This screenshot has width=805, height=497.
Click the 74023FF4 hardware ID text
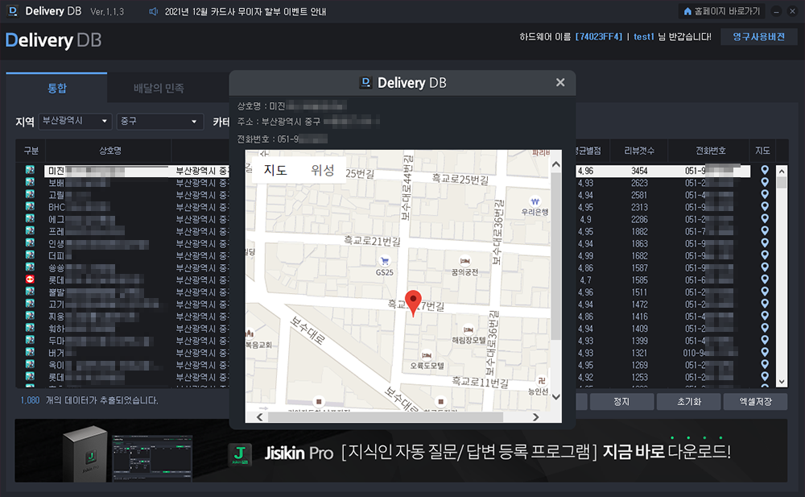(x=599, y=36)
